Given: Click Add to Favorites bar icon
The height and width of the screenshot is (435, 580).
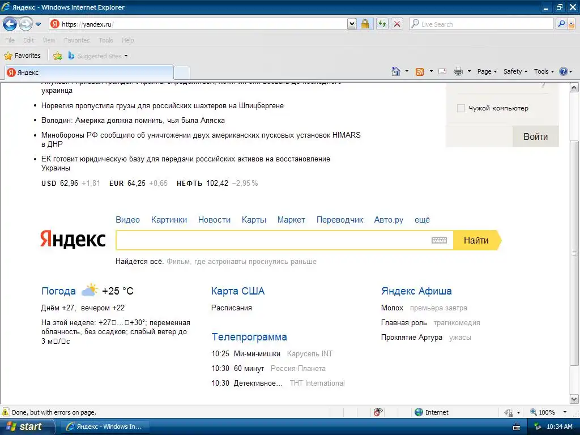Looking at the screenshot, I should [58, 56].
